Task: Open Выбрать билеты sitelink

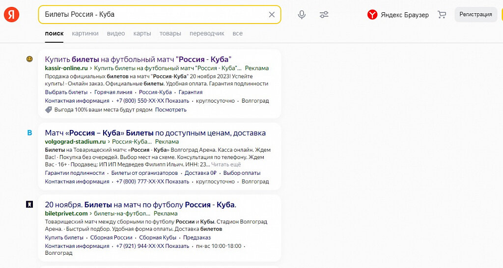Action: point(66,92)
